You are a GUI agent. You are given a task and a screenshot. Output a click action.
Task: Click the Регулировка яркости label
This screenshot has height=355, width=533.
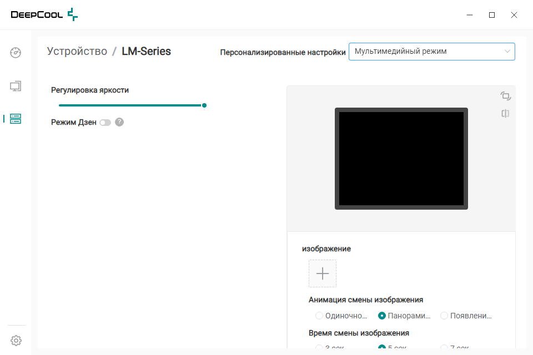click(90, 90)
